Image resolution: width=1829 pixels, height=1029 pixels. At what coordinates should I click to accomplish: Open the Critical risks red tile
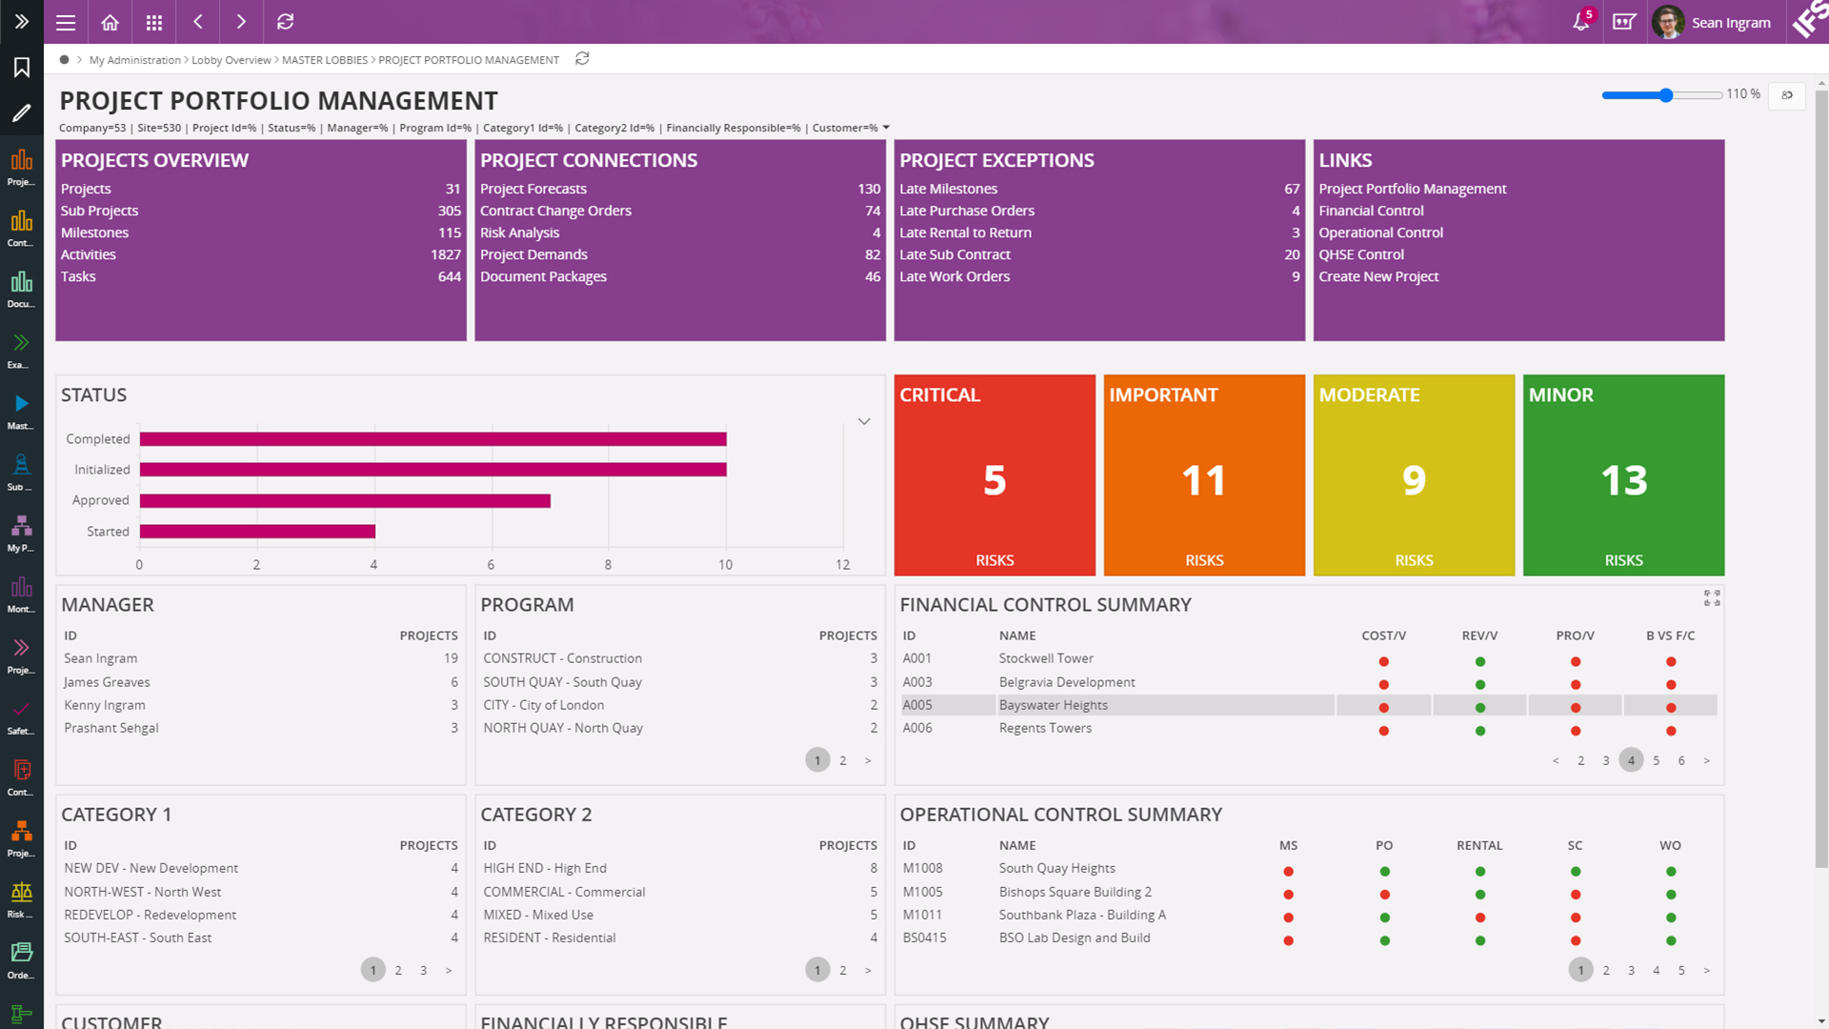tap(994, 475)
